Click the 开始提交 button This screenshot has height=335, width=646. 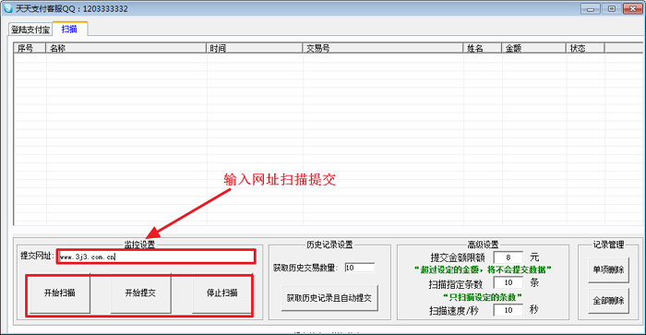[140, 293]
